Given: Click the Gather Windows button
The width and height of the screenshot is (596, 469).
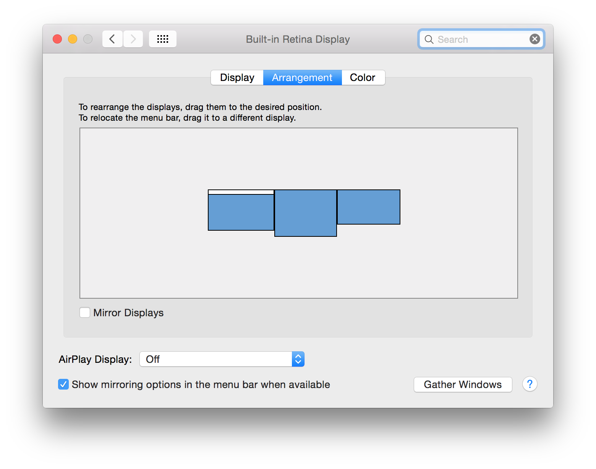Looking at the screenshot, I should [x=463, y=385].
